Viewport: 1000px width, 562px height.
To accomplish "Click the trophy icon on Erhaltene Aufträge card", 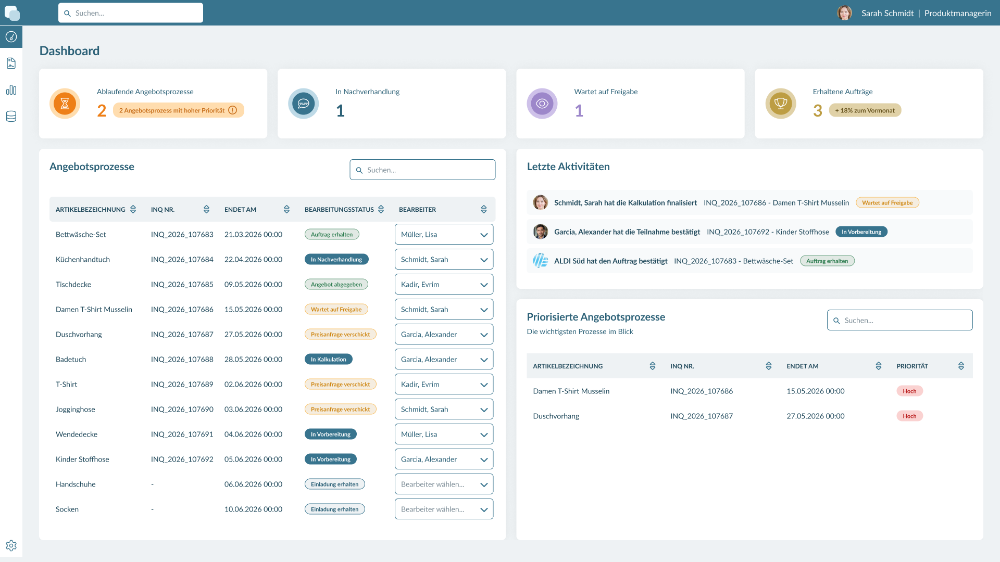I will pyautogui.click(x=781, y=104).
